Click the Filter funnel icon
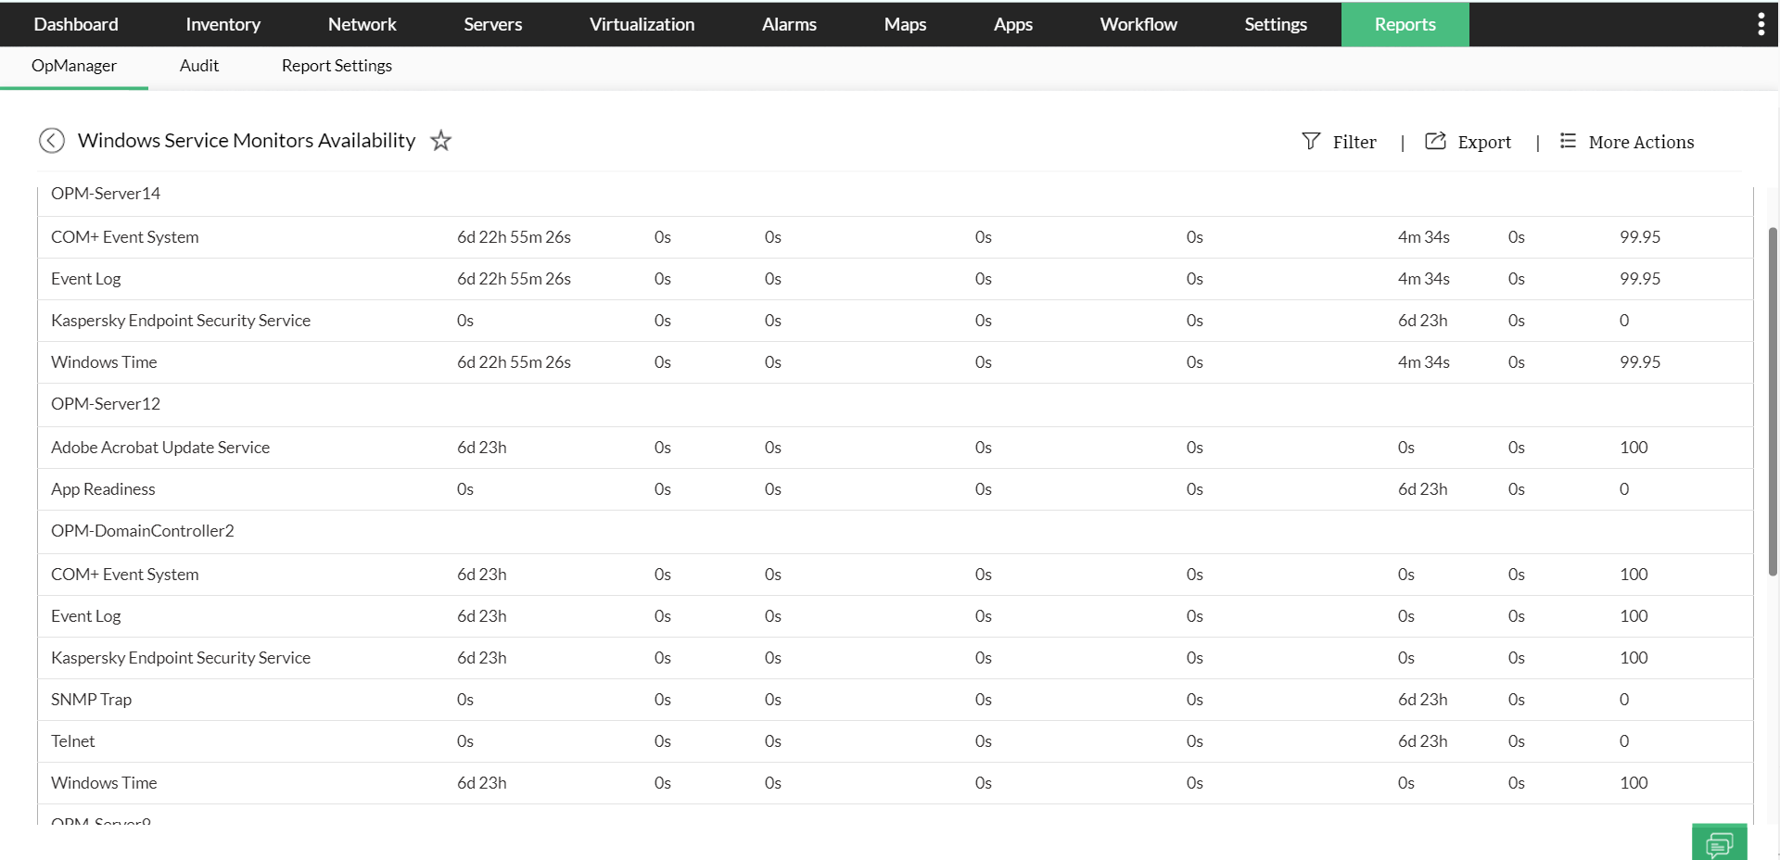 coord(1311,141)
